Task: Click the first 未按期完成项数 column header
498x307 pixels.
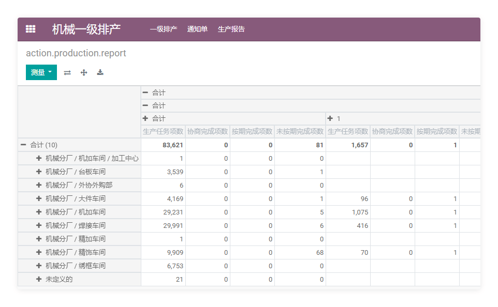Action: click(300, 132)
